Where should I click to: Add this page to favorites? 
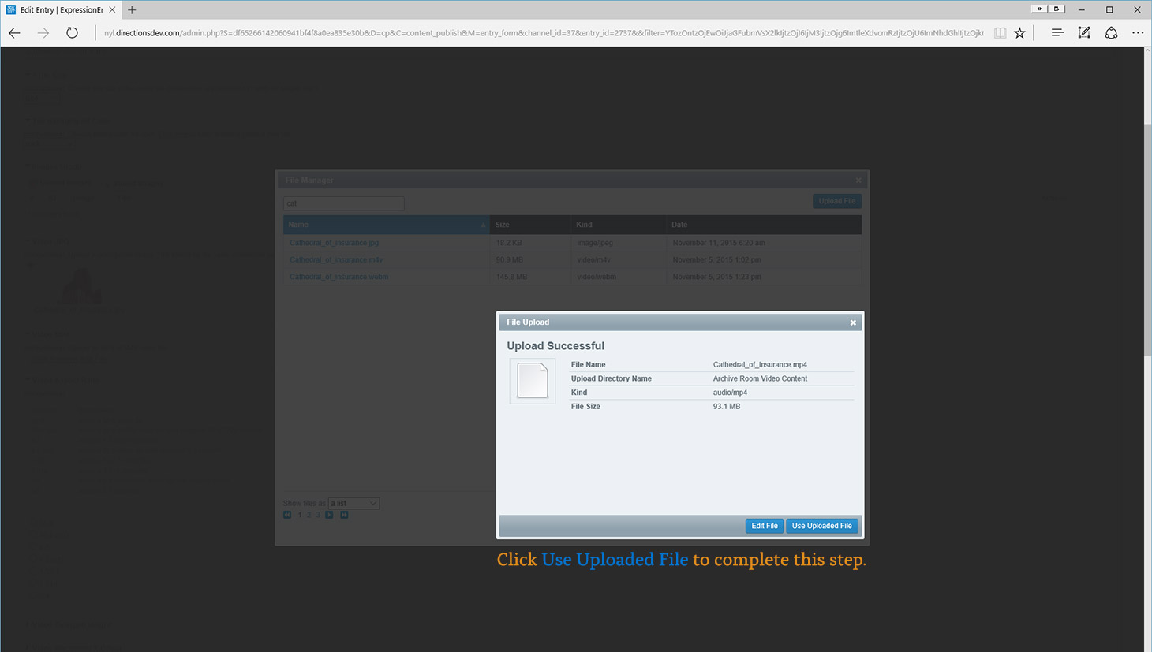pos(1020,33)
